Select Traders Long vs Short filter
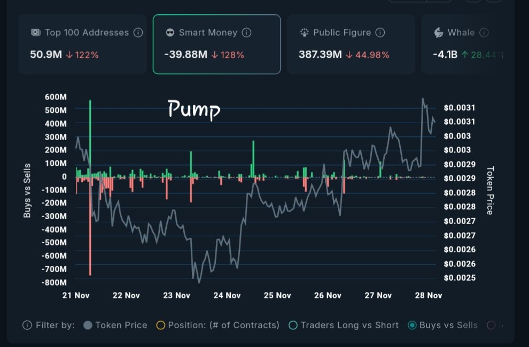The image size is (529, 347). tap(292, 325)
